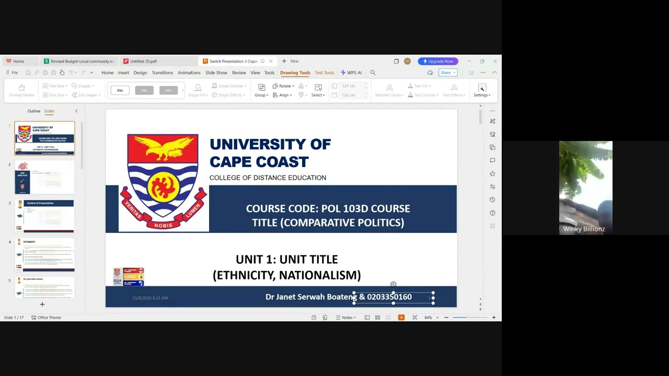Viewport: 669px width, 376px height.
Task: Click the WPS AI sparkle button
Action: coord(351,73)
